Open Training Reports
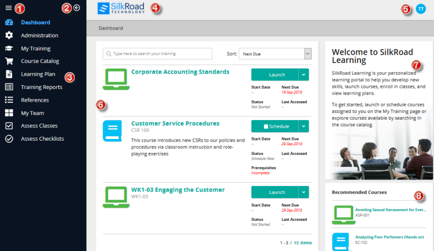 click(41, 87)
